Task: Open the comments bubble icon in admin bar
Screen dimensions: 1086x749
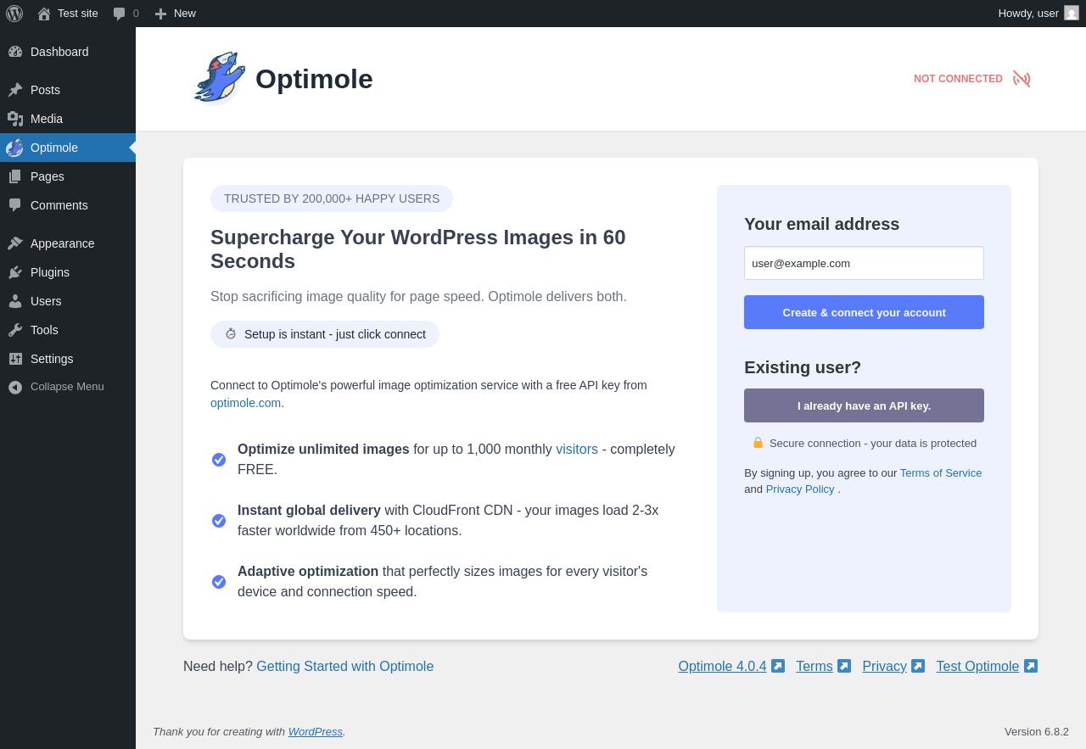Action: (x=120, y=14)
